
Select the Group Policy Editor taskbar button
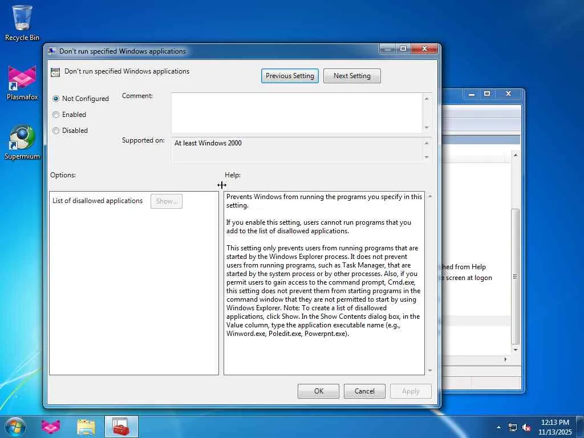(x=121, y=427)
